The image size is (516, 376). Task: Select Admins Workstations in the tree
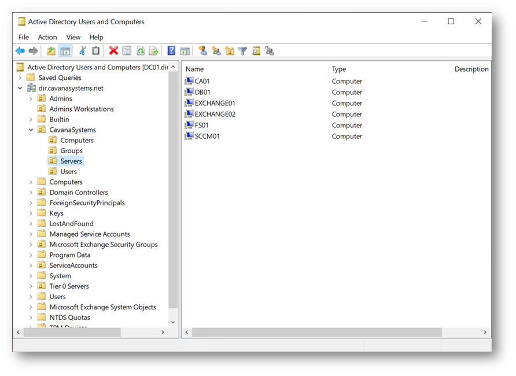coord(82,109)
